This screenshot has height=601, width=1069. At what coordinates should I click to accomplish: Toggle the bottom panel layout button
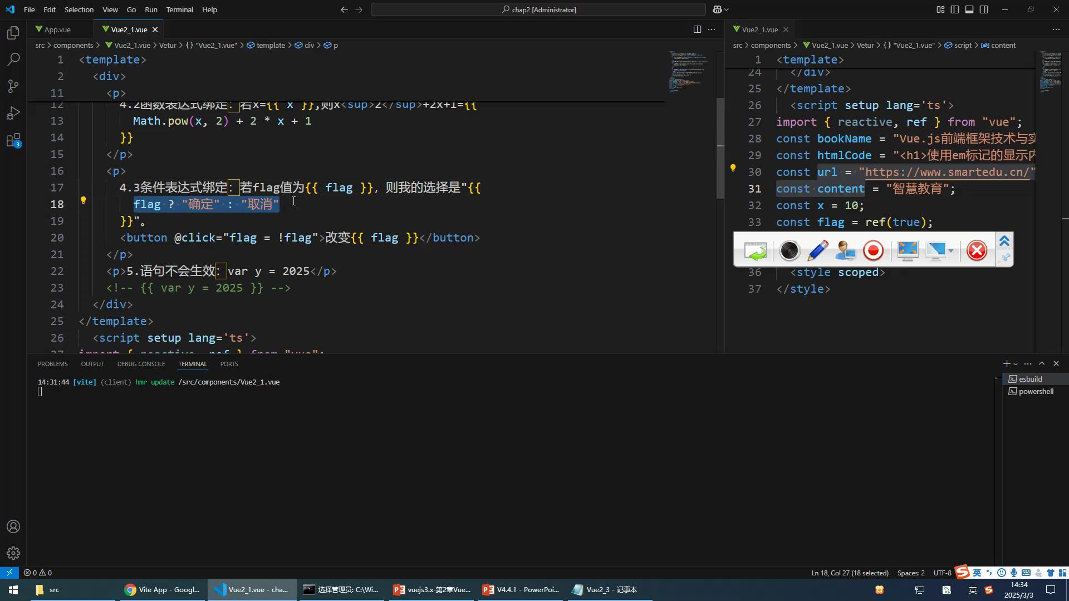click(969, 9)
